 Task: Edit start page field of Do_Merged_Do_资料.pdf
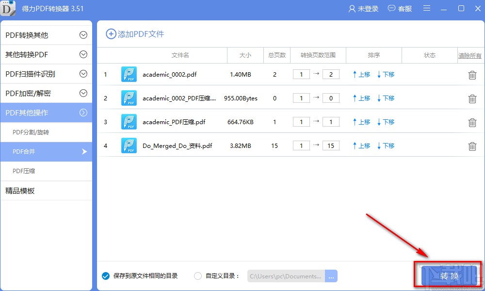click(x=301, y=145)
